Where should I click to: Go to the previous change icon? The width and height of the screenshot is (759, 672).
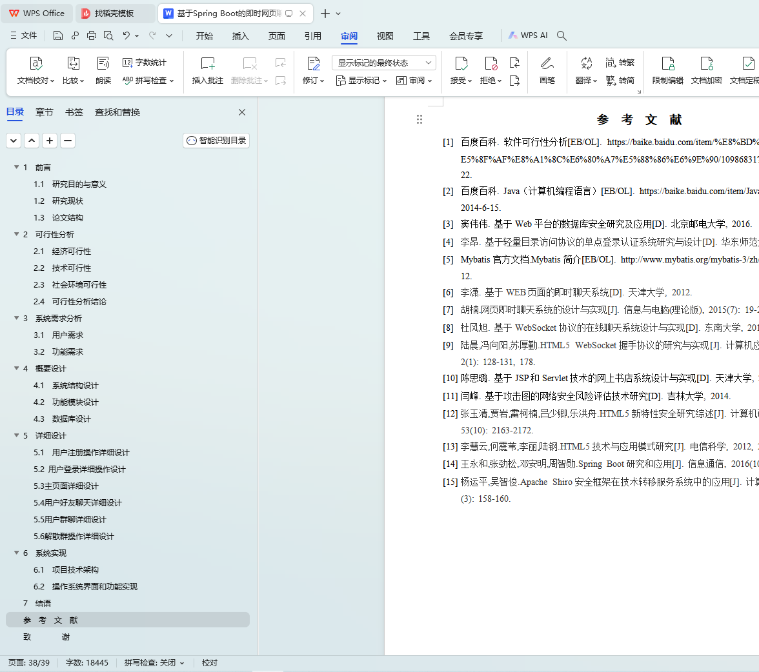coord(514,63)
